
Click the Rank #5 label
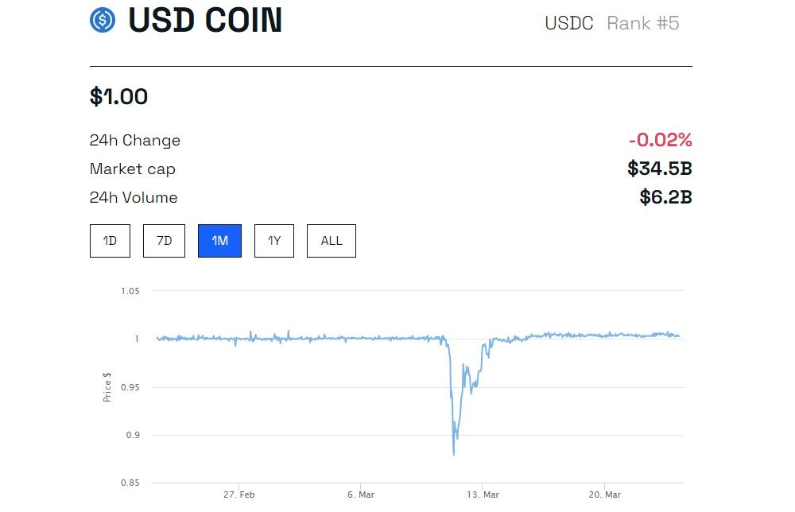(642, 23)
